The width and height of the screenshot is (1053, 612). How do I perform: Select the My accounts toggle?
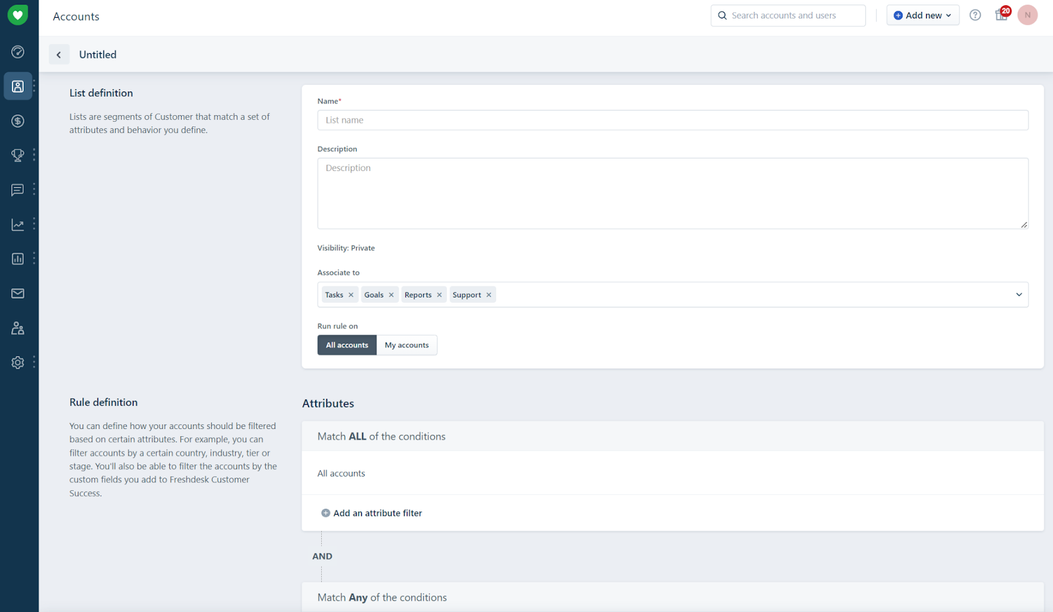(407, 345)
